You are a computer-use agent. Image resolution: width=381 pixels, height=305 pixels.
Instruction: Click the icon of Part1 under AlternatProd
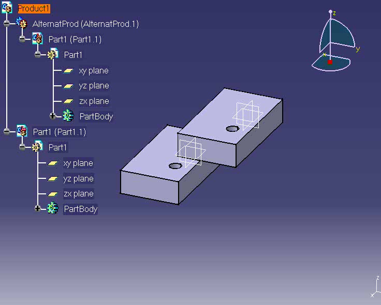coord(38,39)
